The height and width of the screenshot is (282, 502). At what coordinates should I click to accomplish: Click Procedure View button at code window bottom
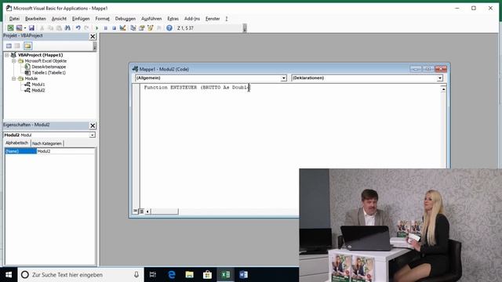click(x=136, y=211)
